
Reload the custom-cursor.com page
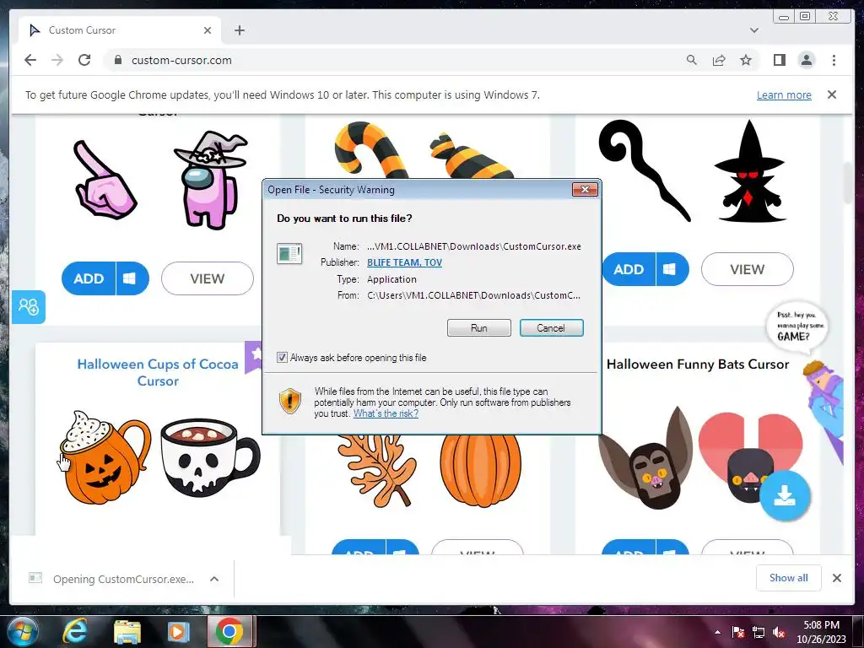pyautogui.click(x=84, y=60)
